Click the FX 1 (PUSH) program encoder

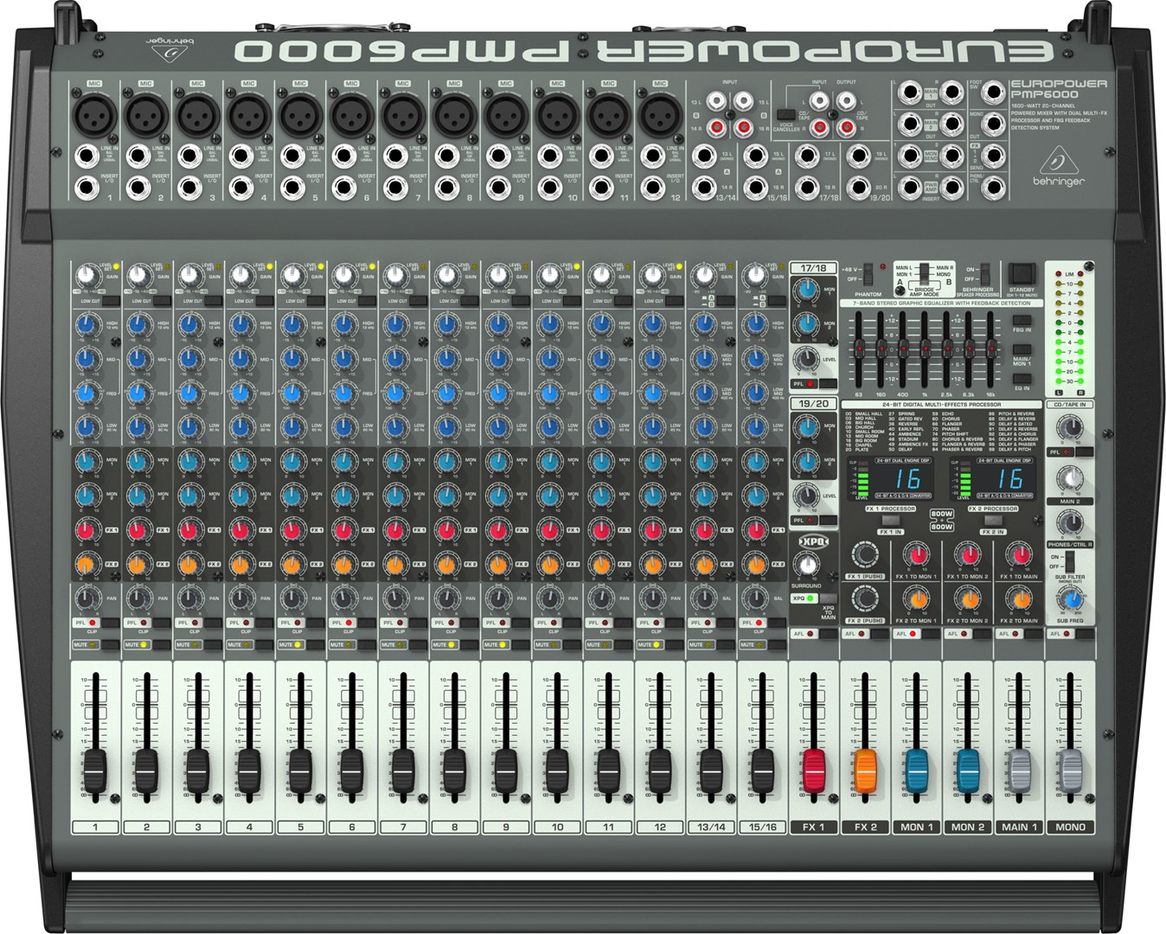(864, 554)
